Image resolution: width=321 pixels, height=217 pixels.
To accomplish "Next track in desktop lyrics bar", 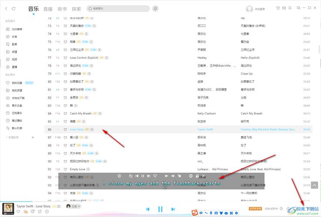I will pos(149,176).
